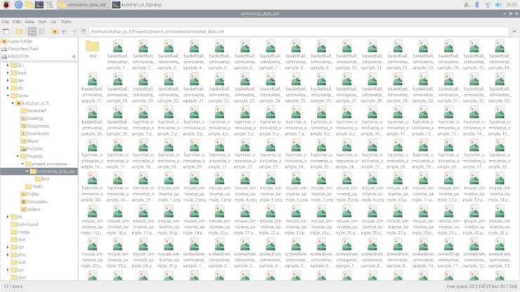Expand the lib folder in the tree
520x292 pixels.
8,217
